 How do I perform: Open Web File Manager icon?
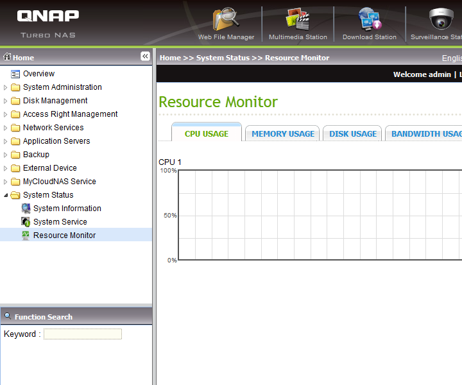(x=226, y=19)
